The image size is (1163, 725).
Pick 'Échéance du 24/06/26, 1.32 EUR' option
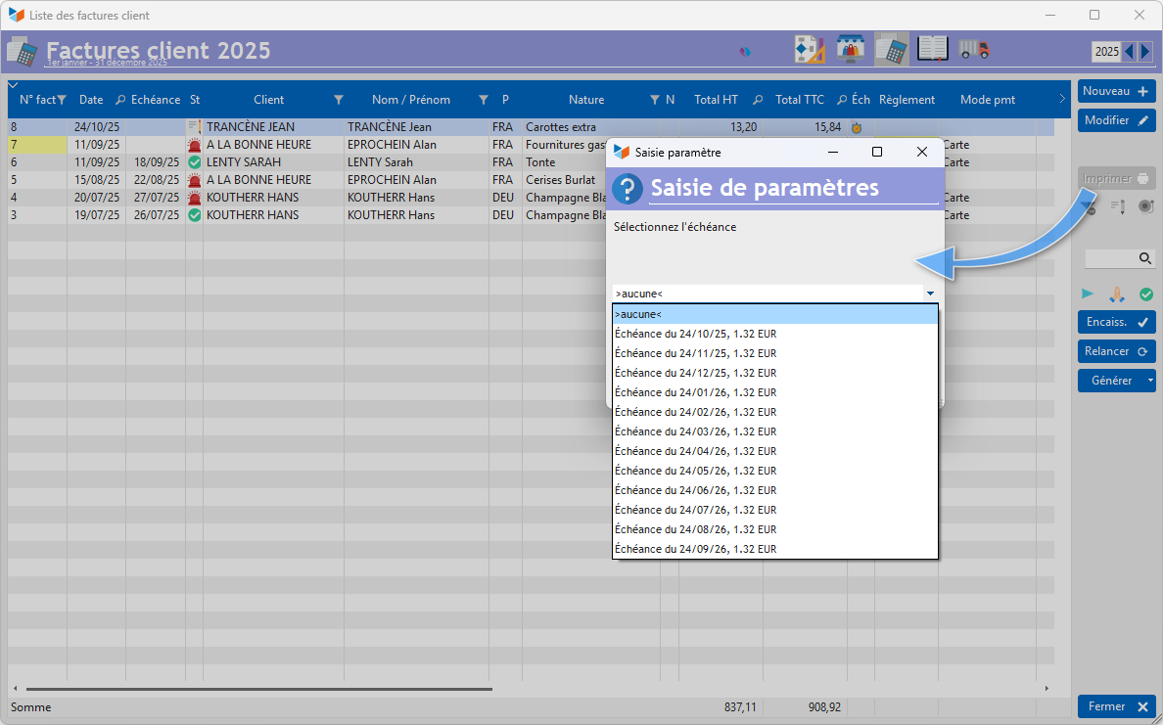tap(695, 490)
